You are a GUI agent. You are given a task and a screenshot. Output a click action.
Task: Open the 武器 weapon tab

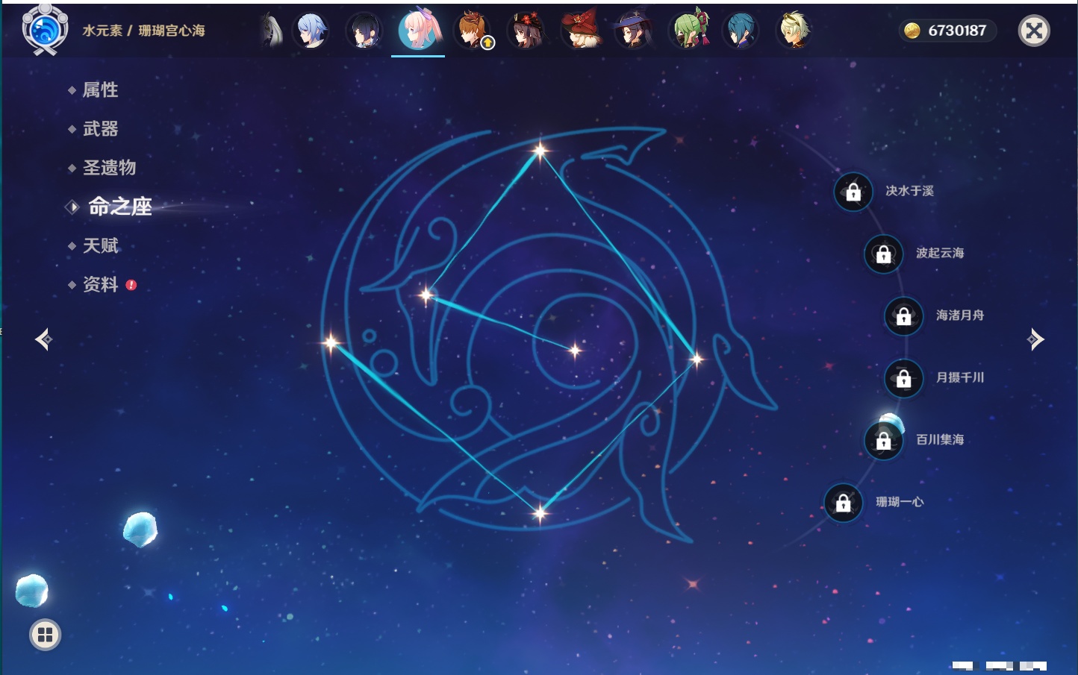pyautogui.click(x=100, y=129)
